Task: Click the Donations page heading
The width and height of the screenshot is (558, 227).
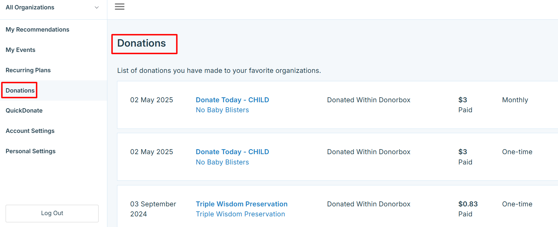Action: (x=141, y=43)
